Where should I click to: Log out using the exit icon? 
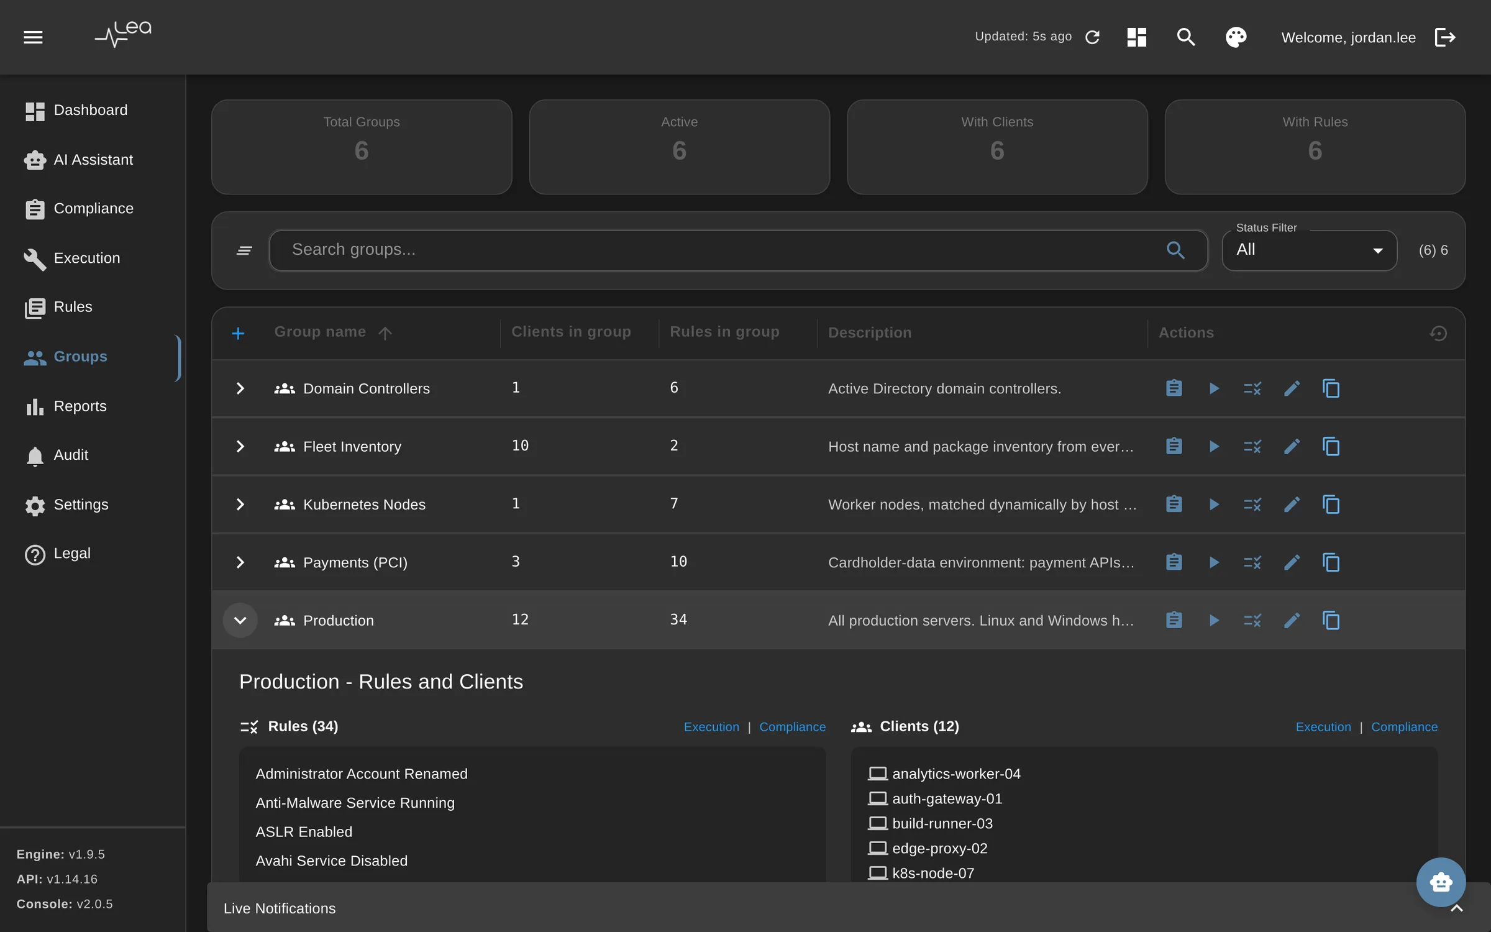click(1445, 37)
